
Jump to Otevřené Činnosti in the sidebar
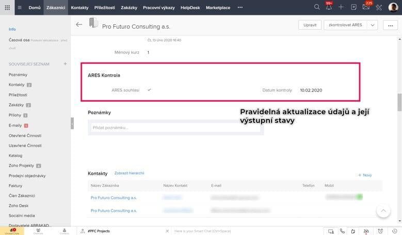click(25, 135)
